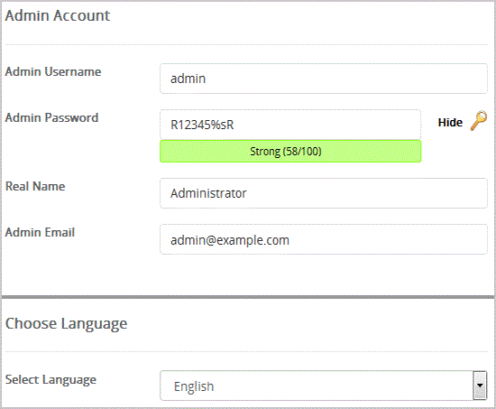Hide the admin password text
This screenshot has width=496, height=409.
pos(450,122)
